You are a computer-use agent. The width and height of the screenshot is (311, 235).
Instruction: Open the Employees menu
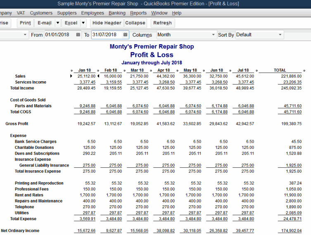(x=93, y=13)
